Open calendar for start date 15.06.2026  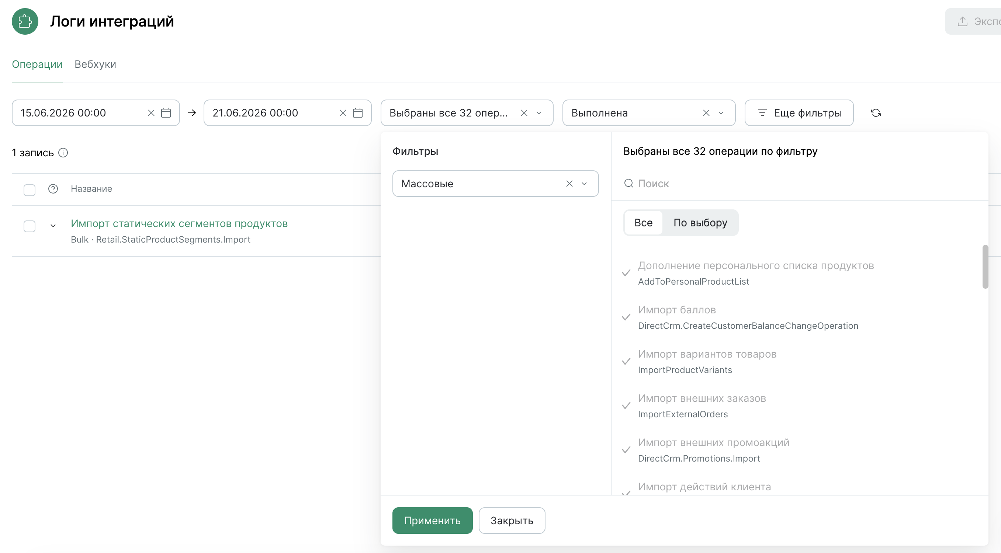pyautogui.click(x=166, y=113)
